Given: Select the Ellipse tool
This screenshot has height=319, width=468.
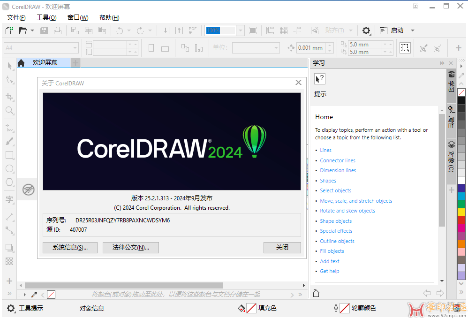Looking at the screenshot, I should tap(9, 168).
